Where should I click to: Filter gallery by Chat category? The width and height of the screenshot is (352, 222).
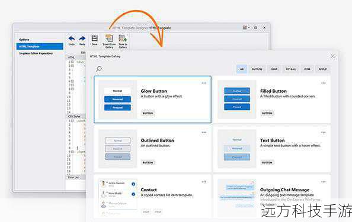coord(274,69)
